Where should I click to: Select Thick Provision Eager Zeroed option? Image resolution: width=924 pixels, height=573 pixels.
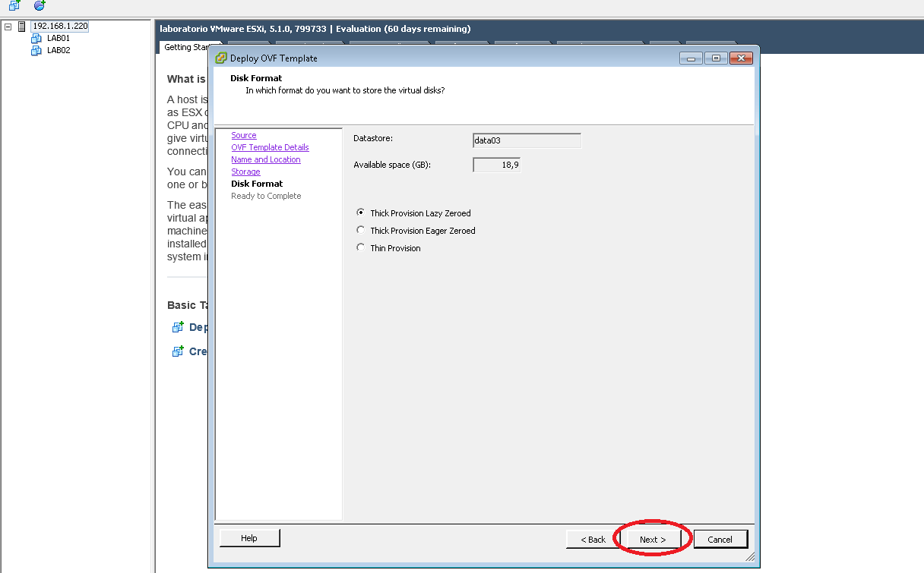click(416, 231)
